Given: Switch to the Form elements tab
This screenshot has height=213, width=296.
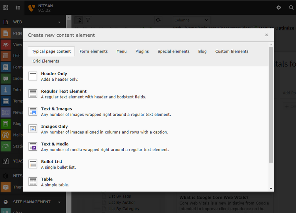Looking at the screenshot, I should (x=93, y=51).
